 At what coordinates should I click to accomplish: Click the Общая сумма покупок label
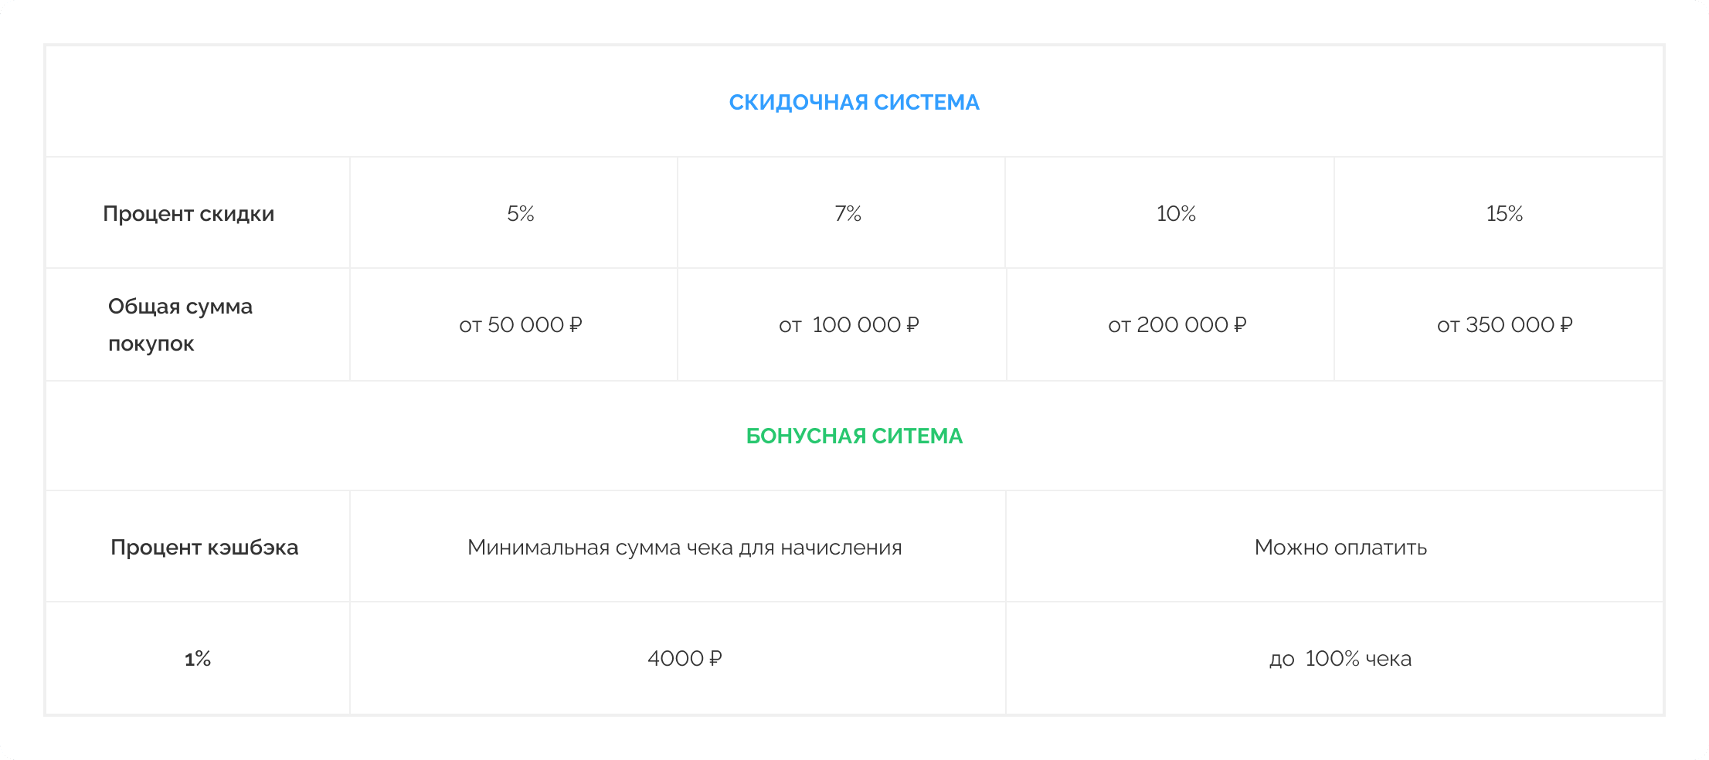pos(180,324)
